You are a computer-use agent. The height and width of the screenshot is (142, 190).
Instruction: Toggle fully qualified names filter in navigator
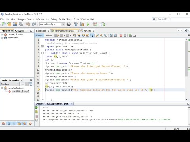tap(30, 123)
